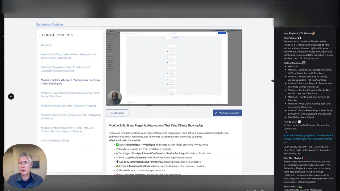Click the 'Open Automations → Workflows' bullet line
The image size is (340, 191).
point(162,145)
